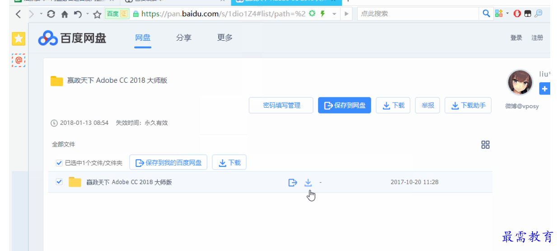Click the green padlock security icon
This screenshot has height=251, width=557.
[136, 14]
